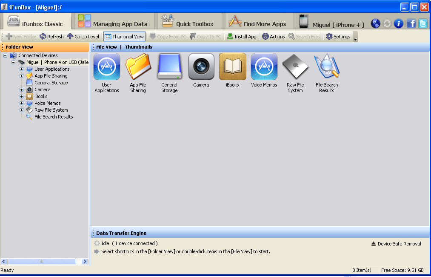The image size is (431, 277).
Task: Click Go Up Level toolbar button
Action: pos(83,36)
